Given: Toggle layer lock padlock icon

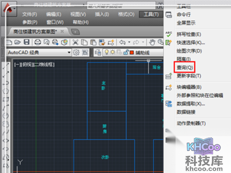Looking at the screenshot, I should click(126, 52).
